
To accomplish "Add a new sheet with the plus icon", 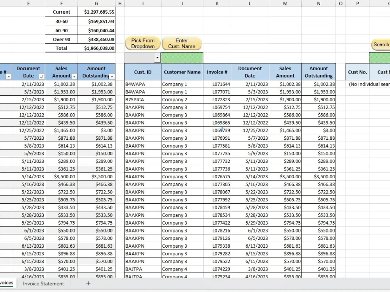I will 88,283.
